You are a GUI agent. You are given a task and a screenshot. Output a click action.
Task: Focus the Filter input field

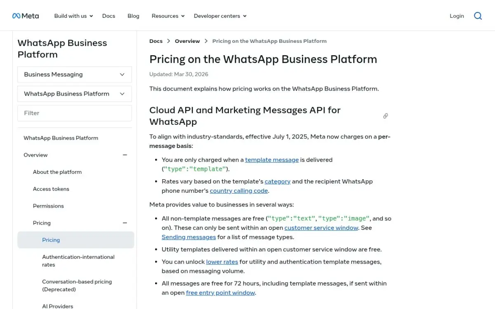(75, 113)
